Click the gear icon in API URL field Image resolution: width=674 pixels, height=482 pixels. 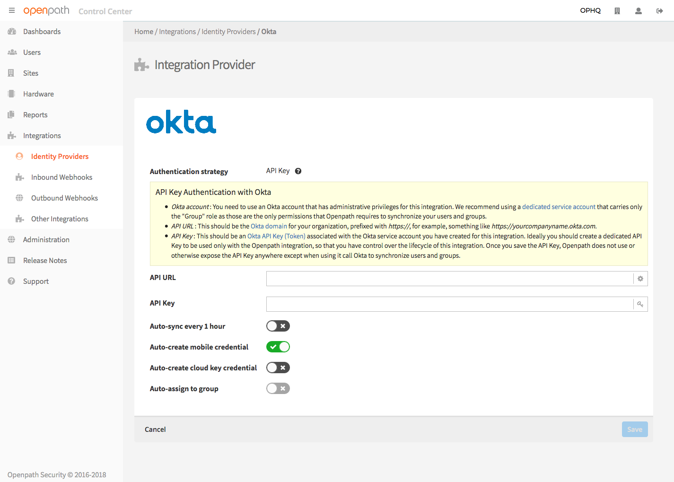coord(640,279)
